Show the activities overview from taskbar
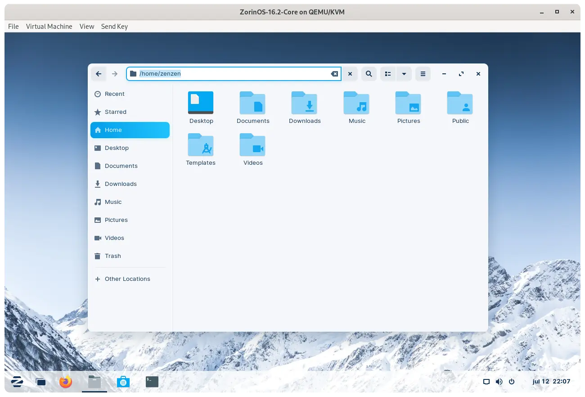Screen dimensions: 585x397 tap(41, 382)
